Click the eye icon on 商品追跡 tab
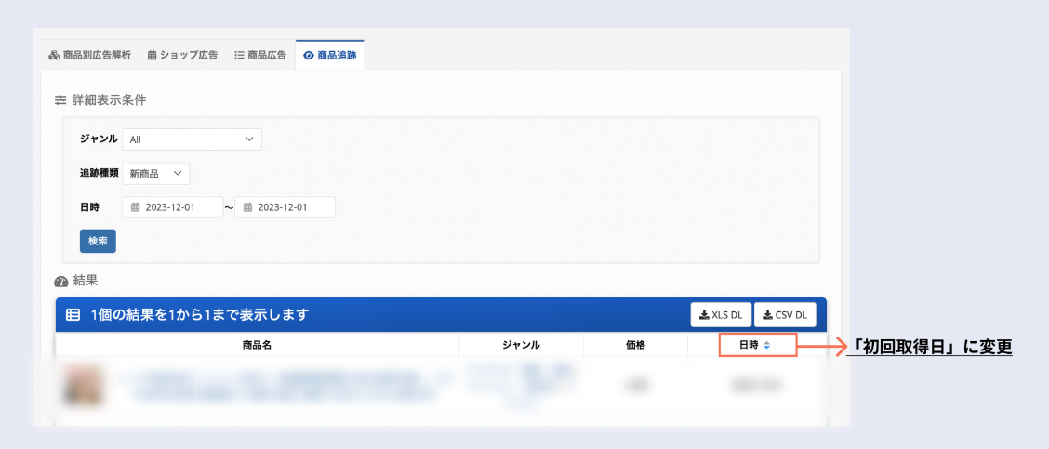This screenshot has width=1049, height=449. [x=309, y=56]
